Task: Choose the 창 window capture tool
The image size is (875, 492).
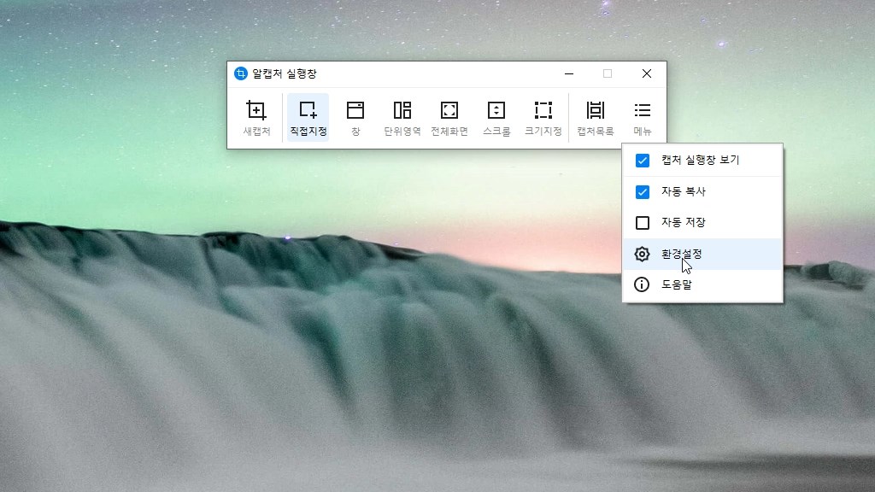Action: tap(355, 118)
